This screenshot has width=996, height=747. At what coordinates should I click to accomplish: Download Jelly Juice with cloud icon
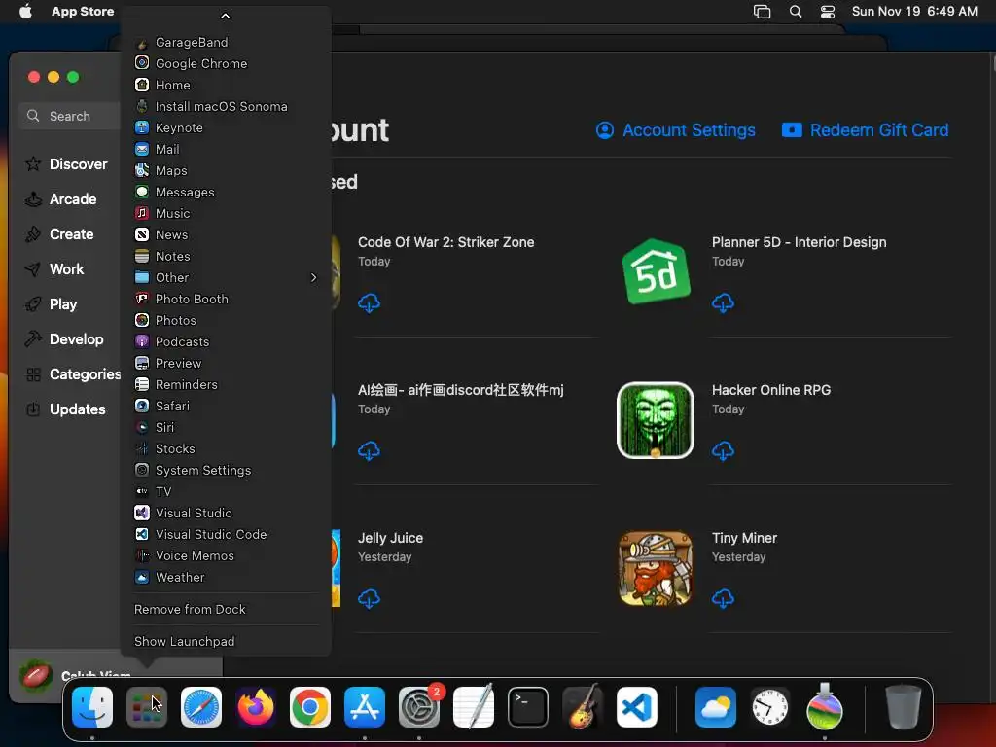click(369, 598)
